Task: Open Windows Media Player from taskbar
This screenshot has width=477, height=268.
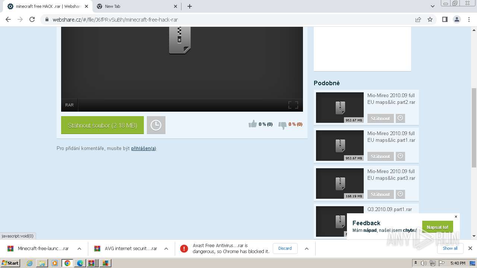Action: click(55, 263)
